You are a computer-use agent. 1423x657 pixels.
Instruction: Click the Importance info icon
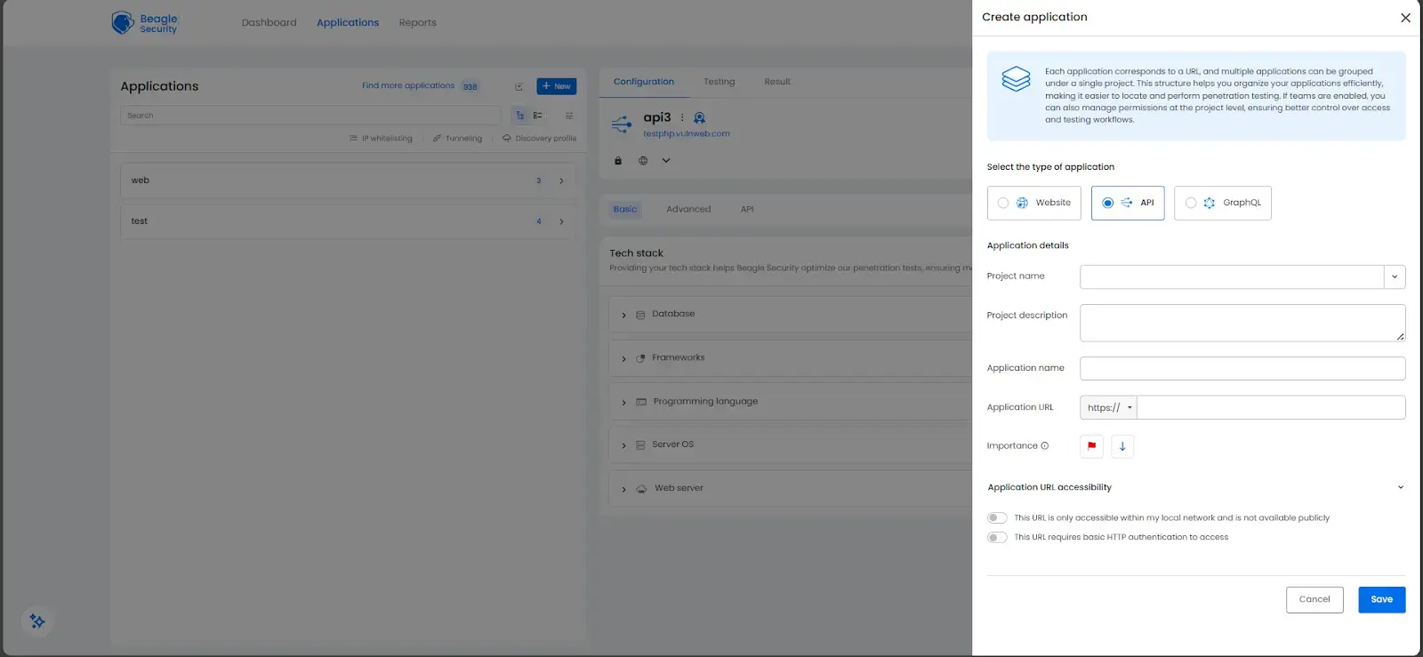coord(1045,446)
